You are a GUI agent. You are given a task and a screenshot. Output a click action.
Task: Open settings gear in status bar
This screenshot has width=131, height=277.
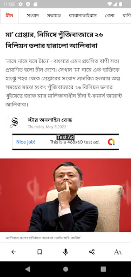pos(21,4)
